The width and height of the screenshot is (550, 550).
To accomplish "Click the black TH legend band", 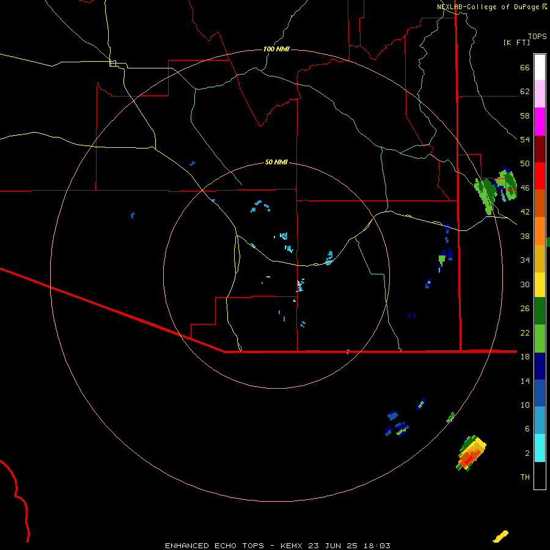I will (x=540, y=475).
